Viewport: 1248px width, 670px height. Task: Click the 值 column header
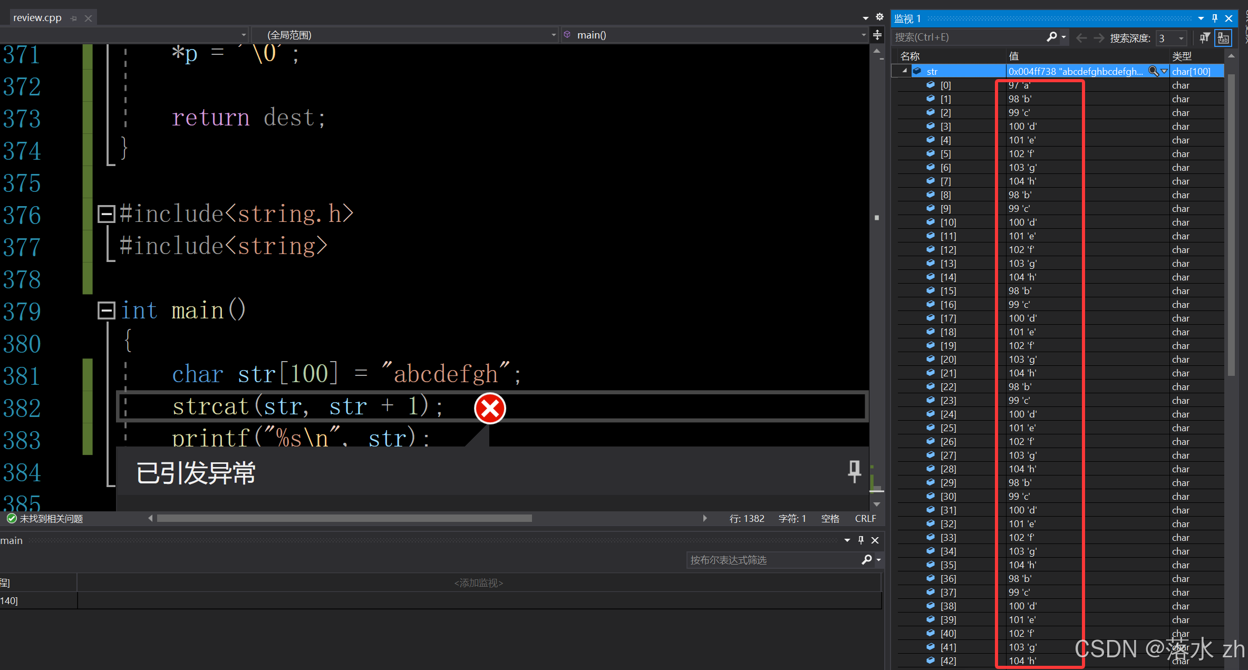tap(1013, 56)
